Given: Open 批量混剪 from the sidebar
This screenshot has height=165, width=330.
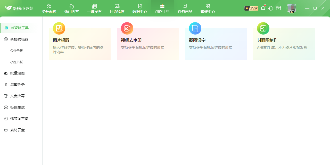Looking at the screenshot, I should [18, 73].
